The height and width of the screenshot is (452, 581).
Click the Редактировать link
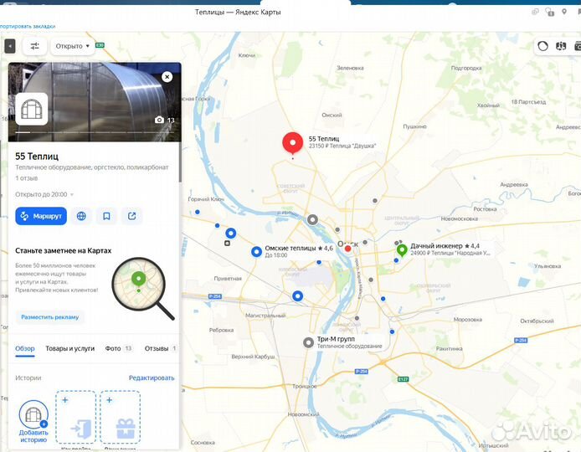(x=152, y=378)
